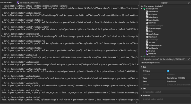Click the comment line 'ServerScriptService>SoundManager'

(x=20, y=76)
